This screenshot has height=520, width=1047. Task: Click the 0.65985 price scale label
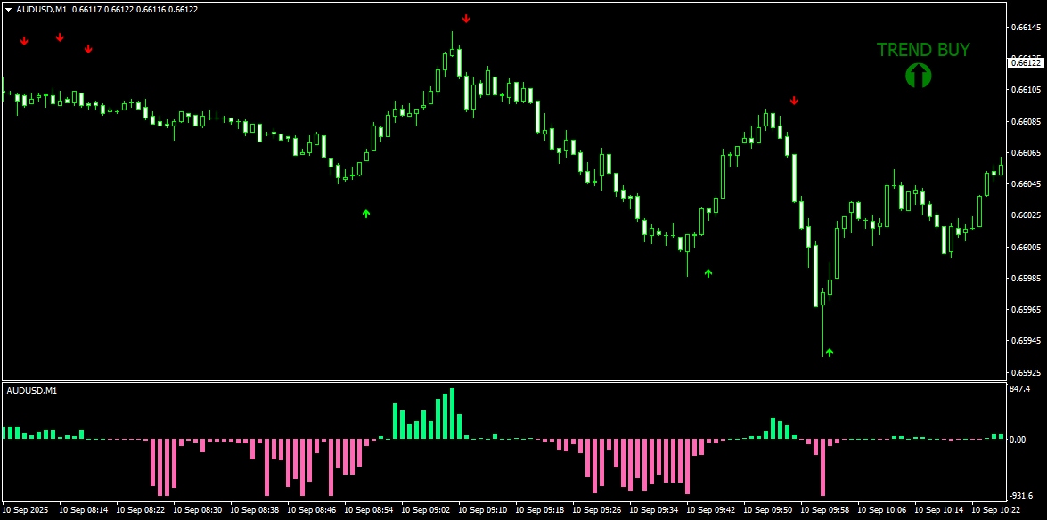[1026, 279]
